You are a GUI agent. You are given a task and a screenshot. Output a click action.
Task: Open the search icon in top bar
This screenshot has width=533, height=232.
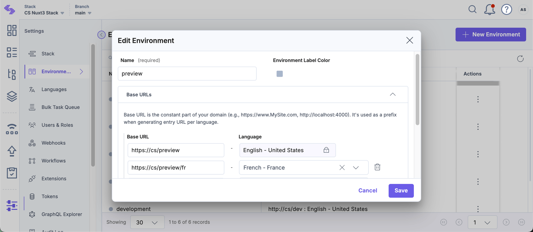472,10
